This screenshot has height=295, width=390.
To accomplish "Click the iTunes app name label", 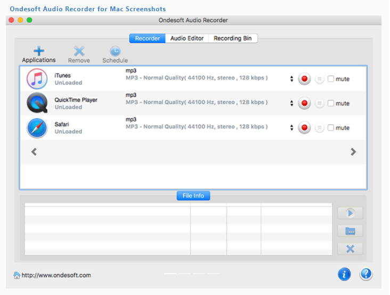I will click(x=63, y=75).
